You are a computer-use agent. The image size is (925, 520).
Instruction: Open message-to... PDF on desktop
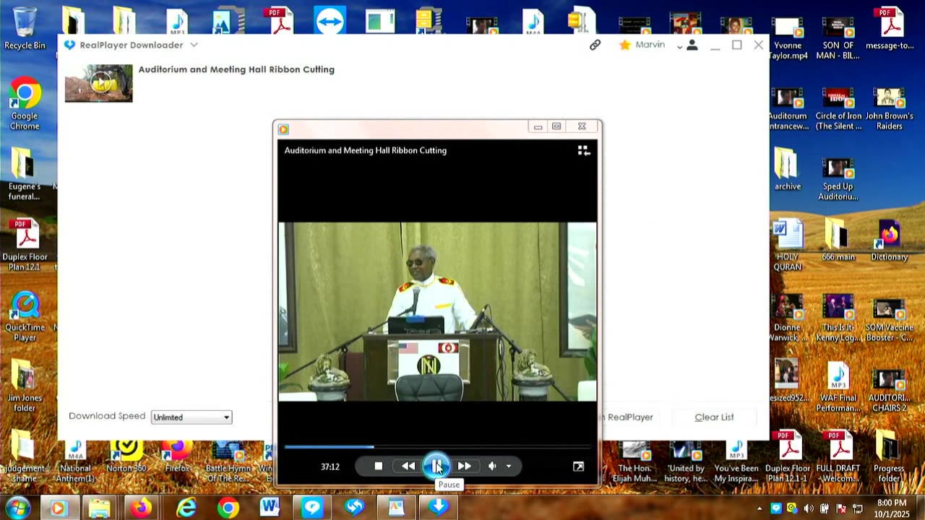pyautogui.click(x=890, y=29)
